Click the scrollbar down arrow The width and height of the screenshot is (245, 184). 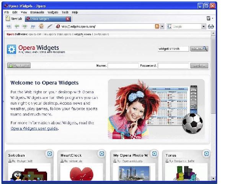213,178
